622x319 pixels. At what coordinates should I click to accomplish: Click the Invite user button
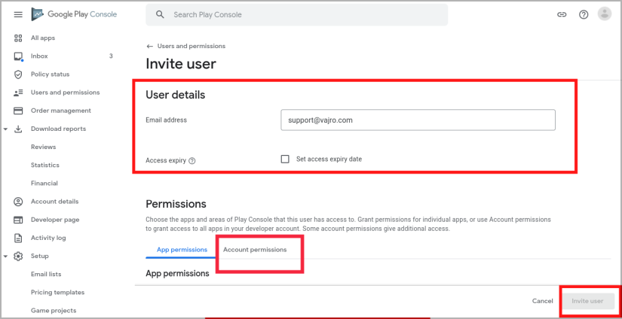(x=587, y=301)
